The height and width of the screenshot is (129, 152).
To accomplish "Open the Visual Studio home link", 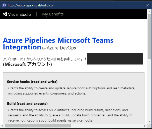I will pos(17,14).
